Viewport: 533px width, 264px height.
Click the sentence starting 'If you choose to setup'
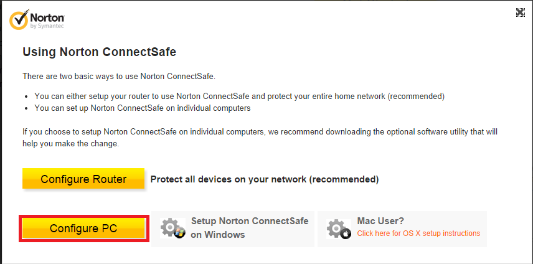tap(260, 132)
